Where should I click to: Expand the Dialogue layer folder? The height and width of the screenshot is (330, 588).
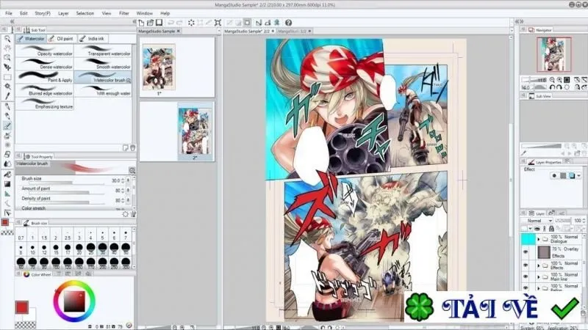click(x=539, y=239)
